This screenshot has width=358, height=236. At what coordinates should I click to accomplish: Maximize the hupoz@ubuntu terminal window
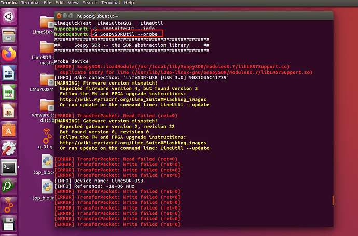71,16
